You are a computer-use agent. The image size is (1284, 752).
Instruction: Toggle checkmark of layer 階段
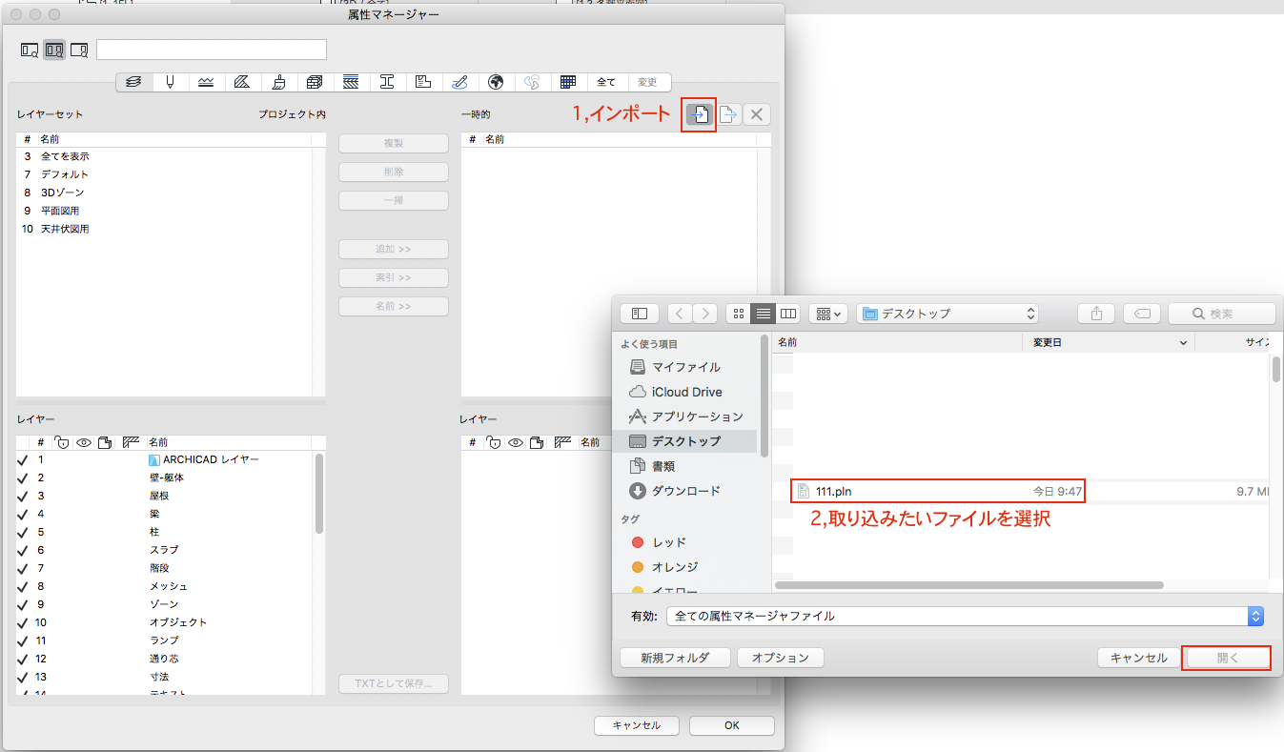[x=22, y=569]
